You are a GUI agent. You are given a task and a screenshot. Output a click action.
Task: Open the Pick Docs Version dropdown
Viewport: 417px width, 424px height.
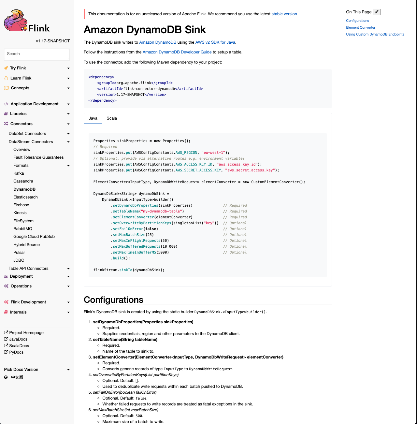[37, 370]
